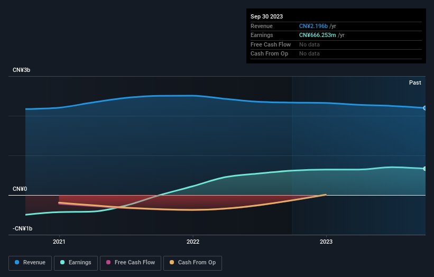Click the Earnings line endpoint marker

pos(425,169)
